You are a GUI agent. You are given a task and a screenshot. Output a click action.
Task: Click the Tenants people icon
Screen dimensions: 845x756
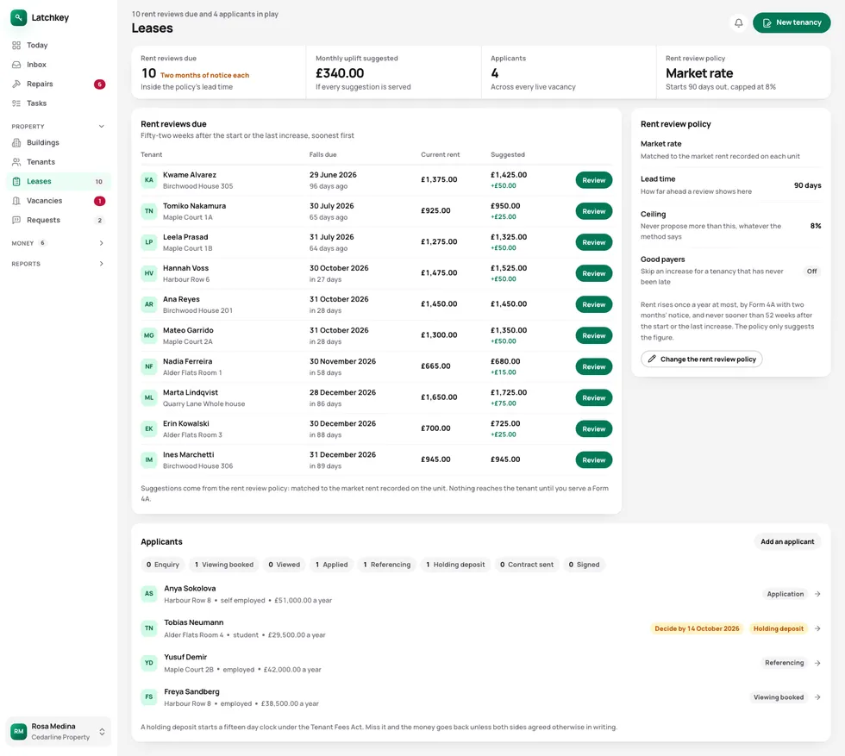(x=16, y=162)
